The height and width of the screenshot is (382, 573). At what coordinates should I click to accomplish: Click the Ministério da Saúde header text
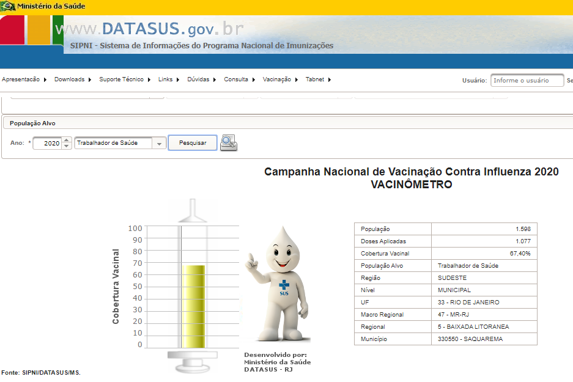51,6
